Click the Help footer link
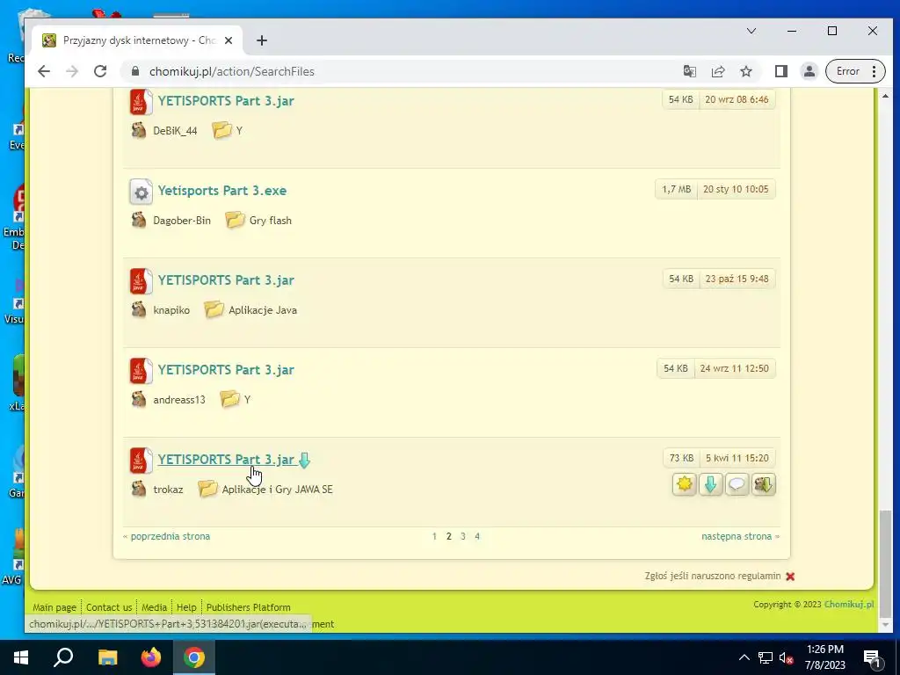This screenshot has width=900, height=675. 186,607
